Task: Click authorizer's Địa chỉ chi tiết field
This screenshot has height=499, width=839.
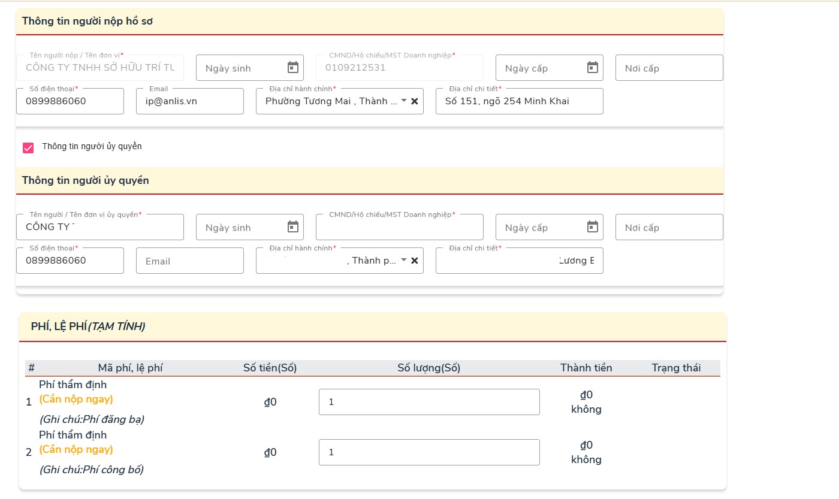Action: pos(519,261)
